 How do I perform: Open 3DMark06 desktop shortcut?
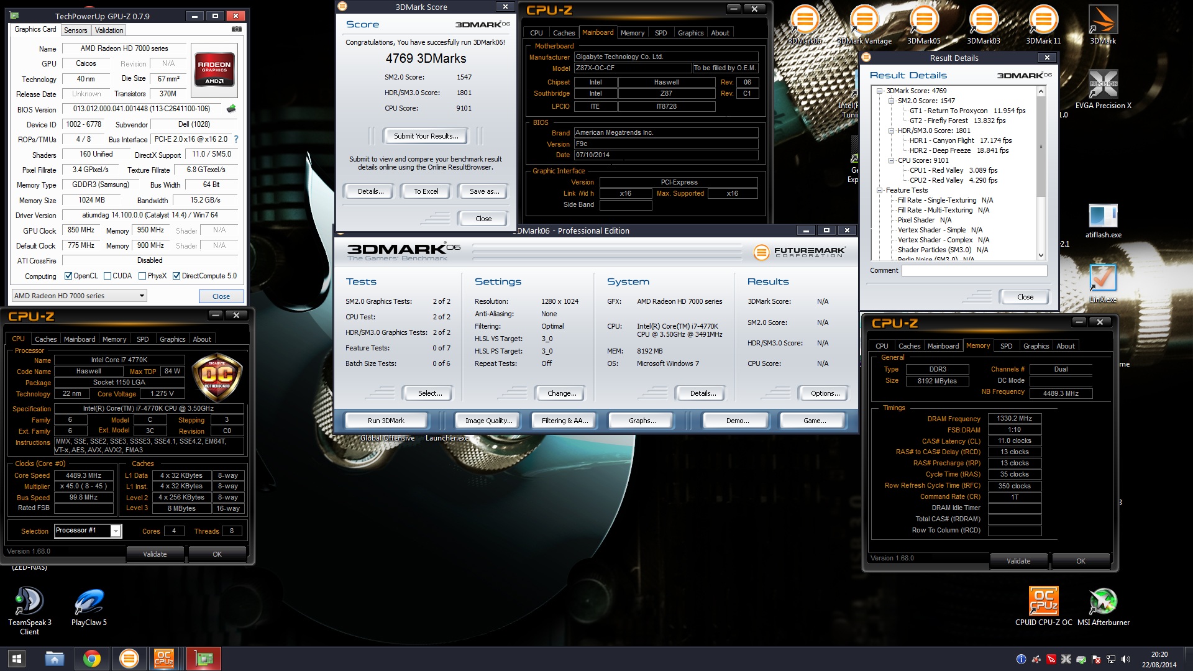coord(805,25)
